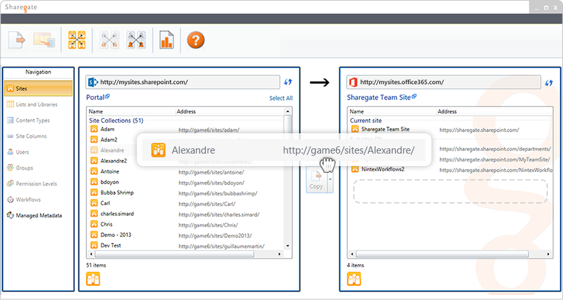Select Lists and Libraries in Navigation
The width and height of the screenshot is (563, 300).
click(x=38, y=104)
